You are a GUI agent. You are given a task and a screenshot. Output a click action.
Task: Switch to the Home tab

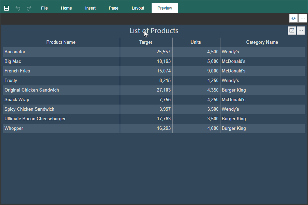[66, 8]
